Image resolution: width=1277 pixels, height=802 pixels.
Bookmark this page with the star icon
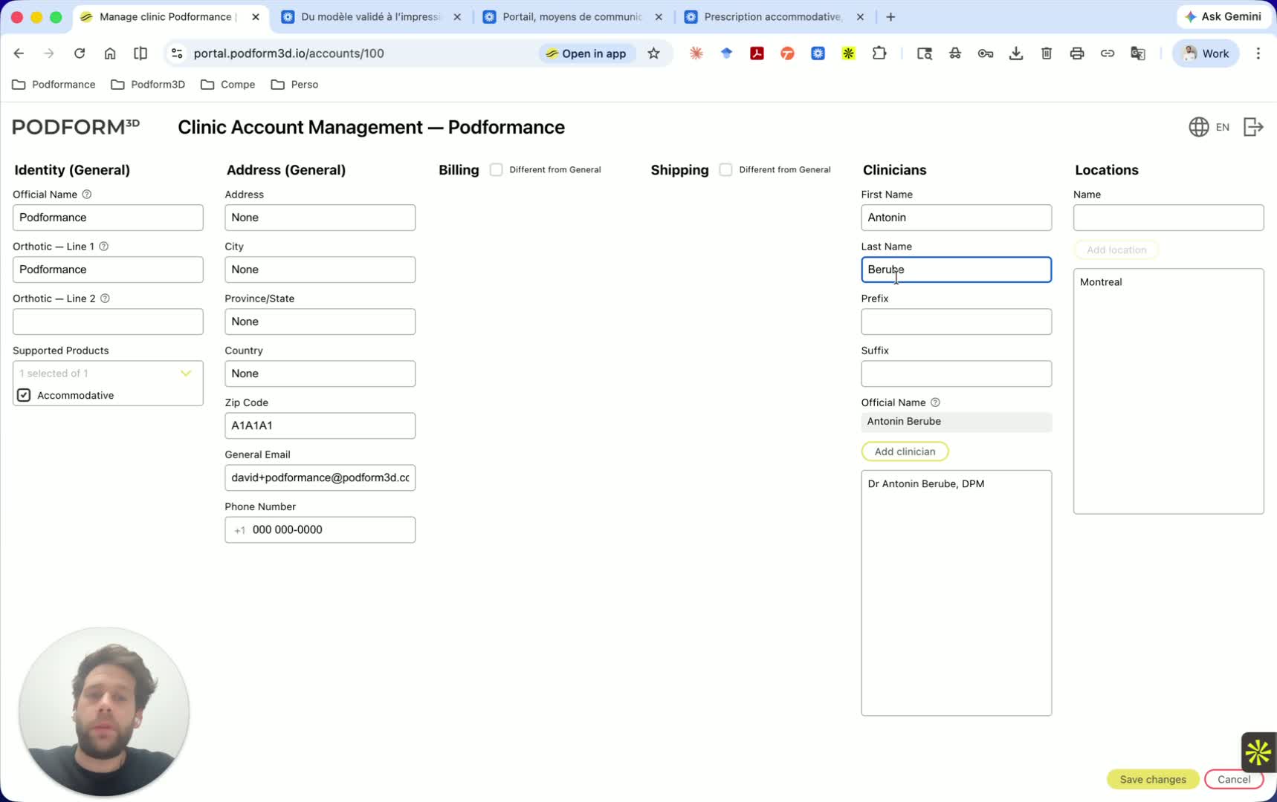click(654, 53)
